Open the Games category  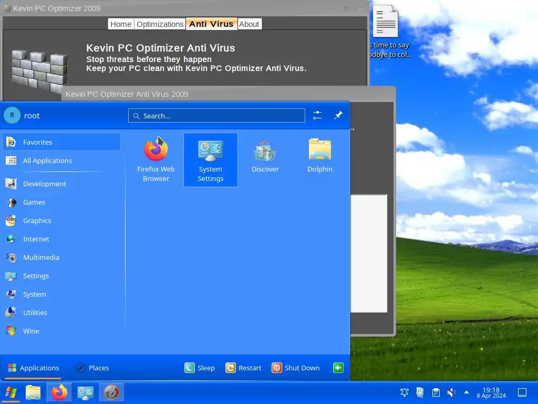61,202
